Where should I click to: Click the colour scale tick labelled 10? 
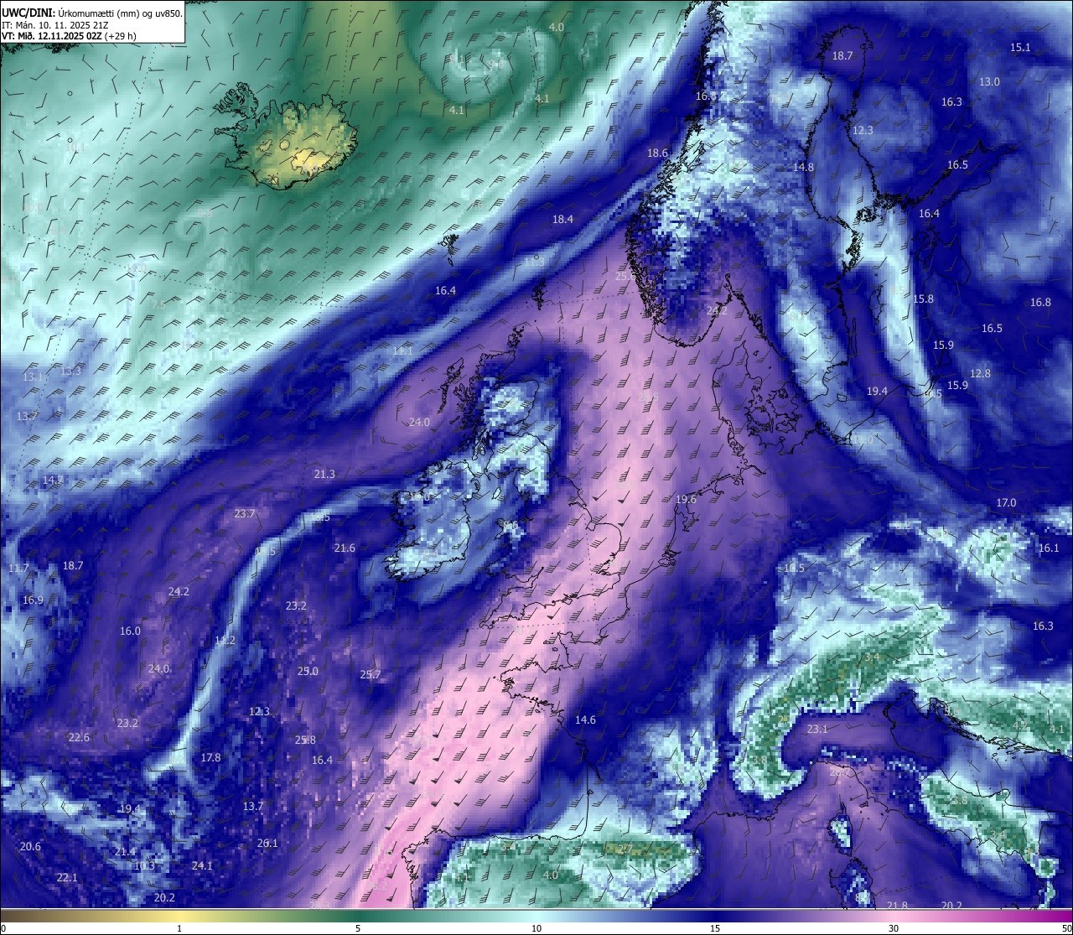(536, 928)
